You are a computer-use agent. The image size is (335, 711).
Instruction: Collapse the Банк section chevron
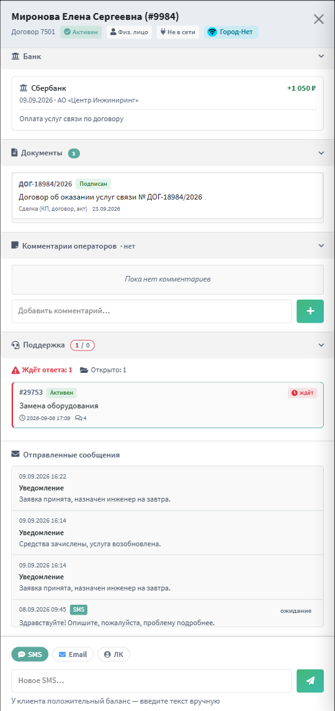(x=321, y=56)
